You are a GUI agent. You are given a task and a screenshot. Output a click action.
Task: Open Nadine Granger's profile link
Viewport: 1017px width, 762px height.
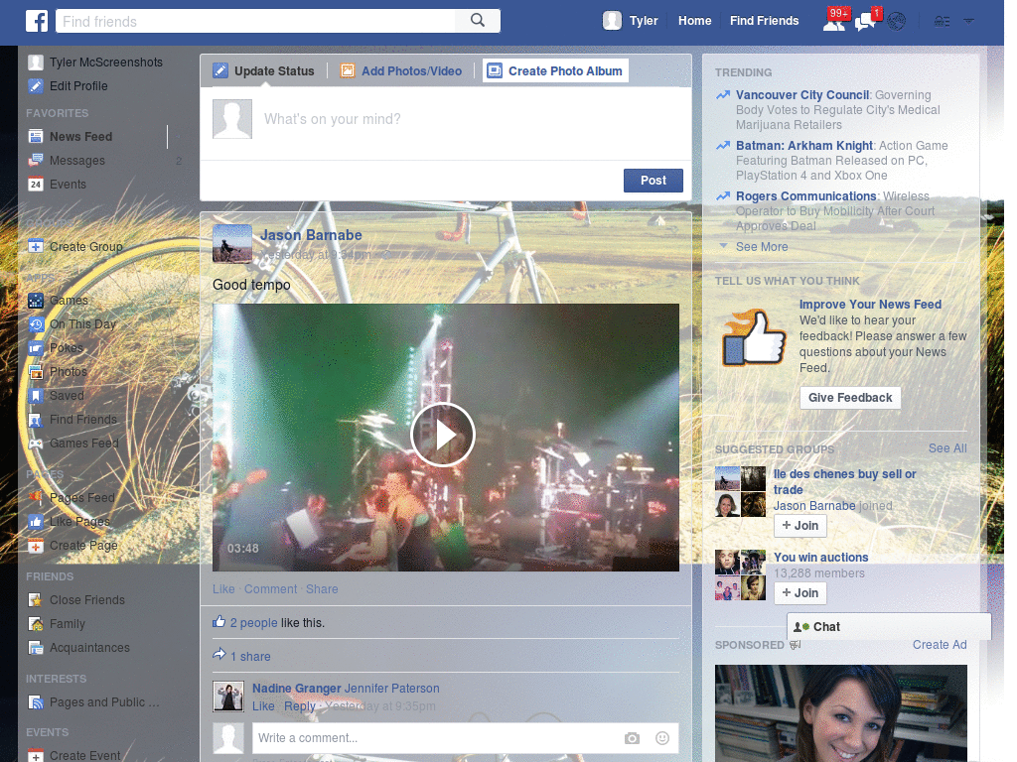[296, 689]
